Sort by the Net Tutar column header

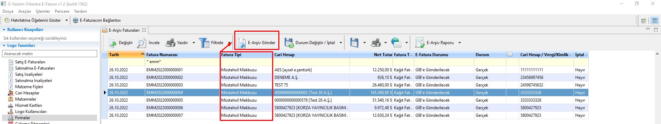(x=371, y=55)
